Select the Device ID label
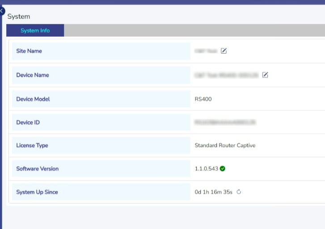This screenshot has height=229, width=325. point(28,122)
